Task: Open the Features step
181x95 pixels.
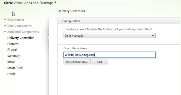Action: (x=13, y=44)
